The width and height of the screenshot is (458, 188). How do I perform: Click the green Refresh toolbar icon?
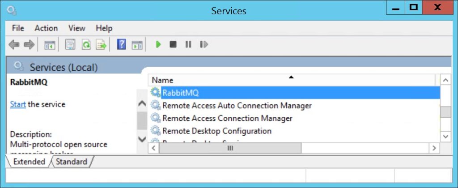click(86, 45)
